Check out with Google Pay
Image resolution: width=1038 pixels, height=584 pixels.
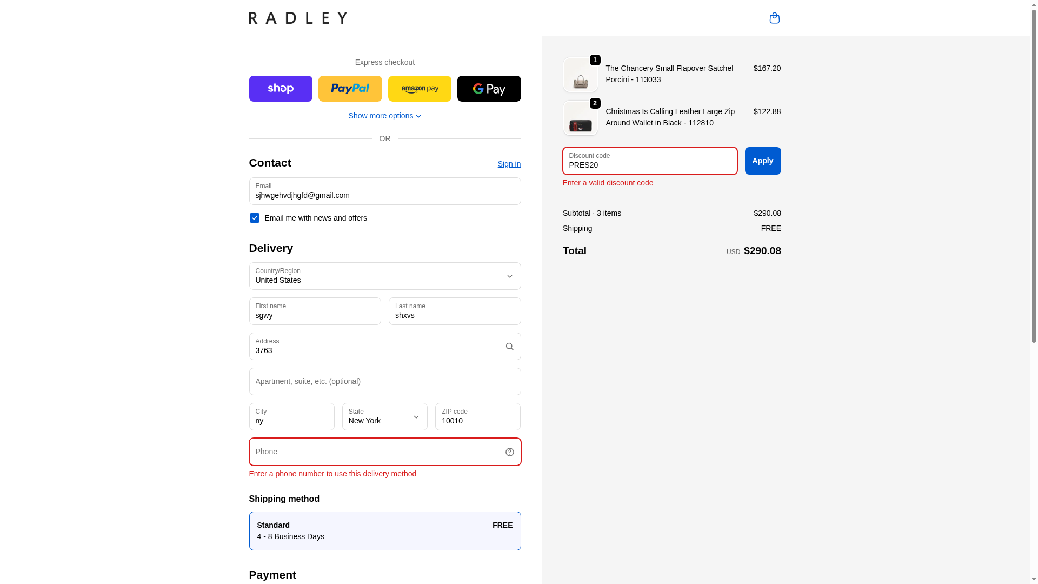coord(489,89)
